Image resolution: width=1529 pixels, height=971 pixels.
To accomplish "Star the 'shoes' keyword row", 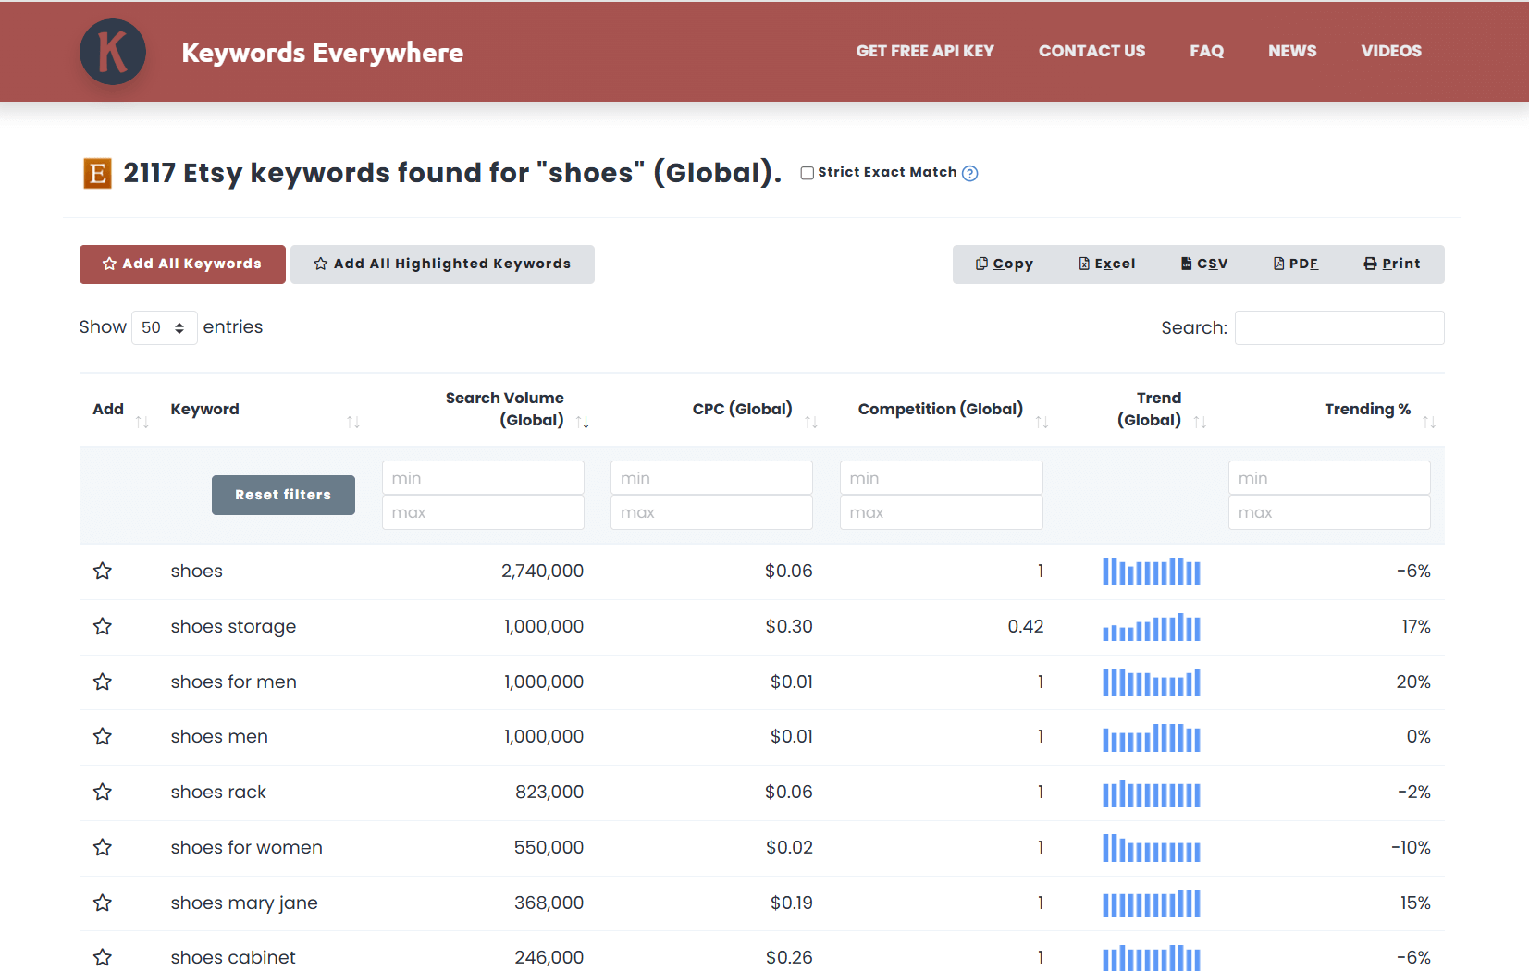I will click(x=103, y=571).
